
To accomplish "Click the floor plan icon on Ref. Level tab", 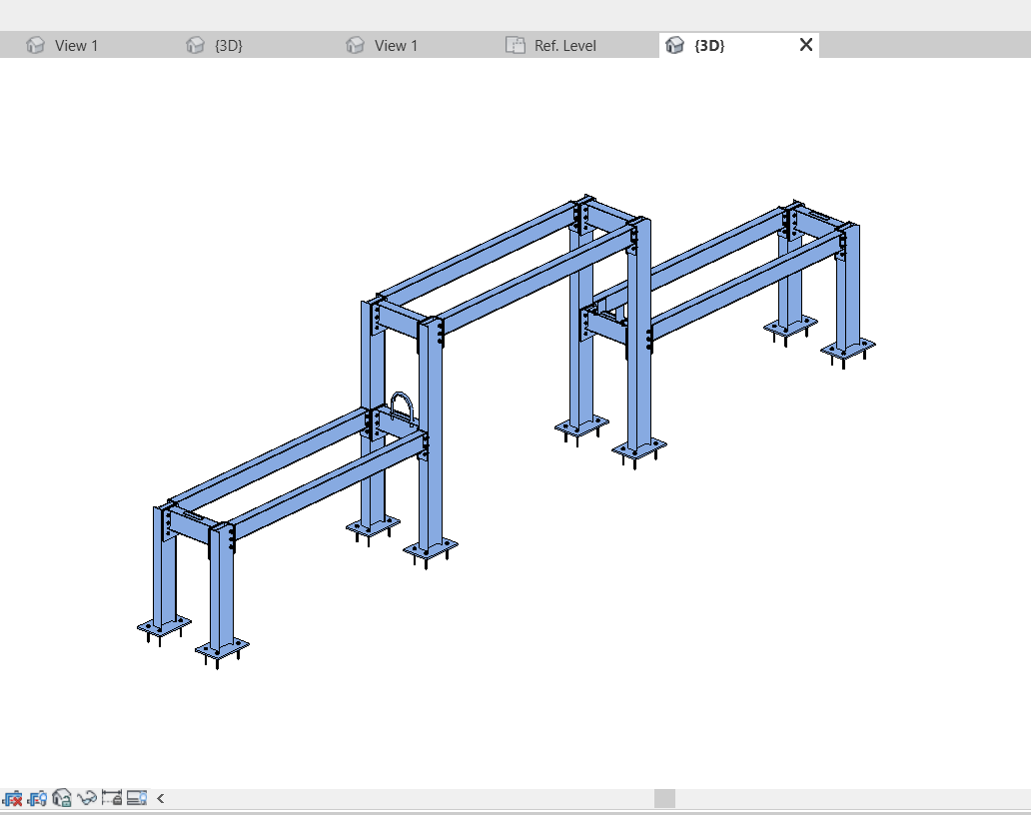I will [515, 45].
